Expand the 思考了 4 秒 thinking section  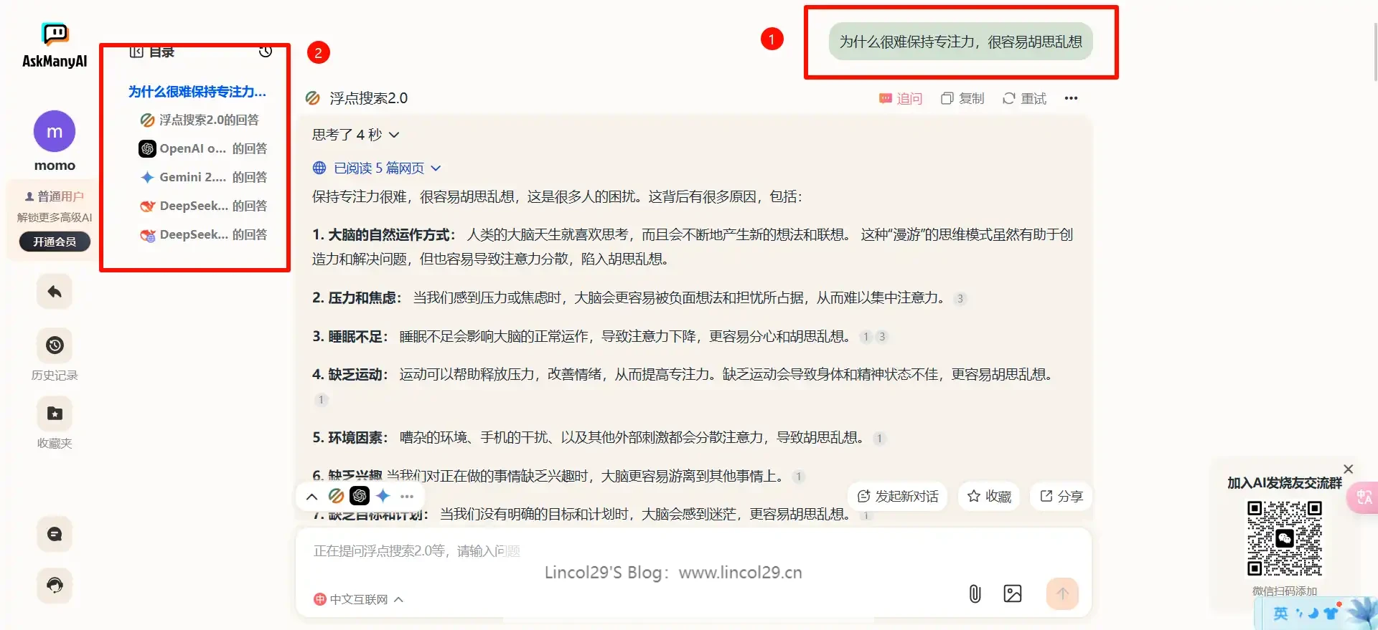pyautogui.click(x=355, y=135)
